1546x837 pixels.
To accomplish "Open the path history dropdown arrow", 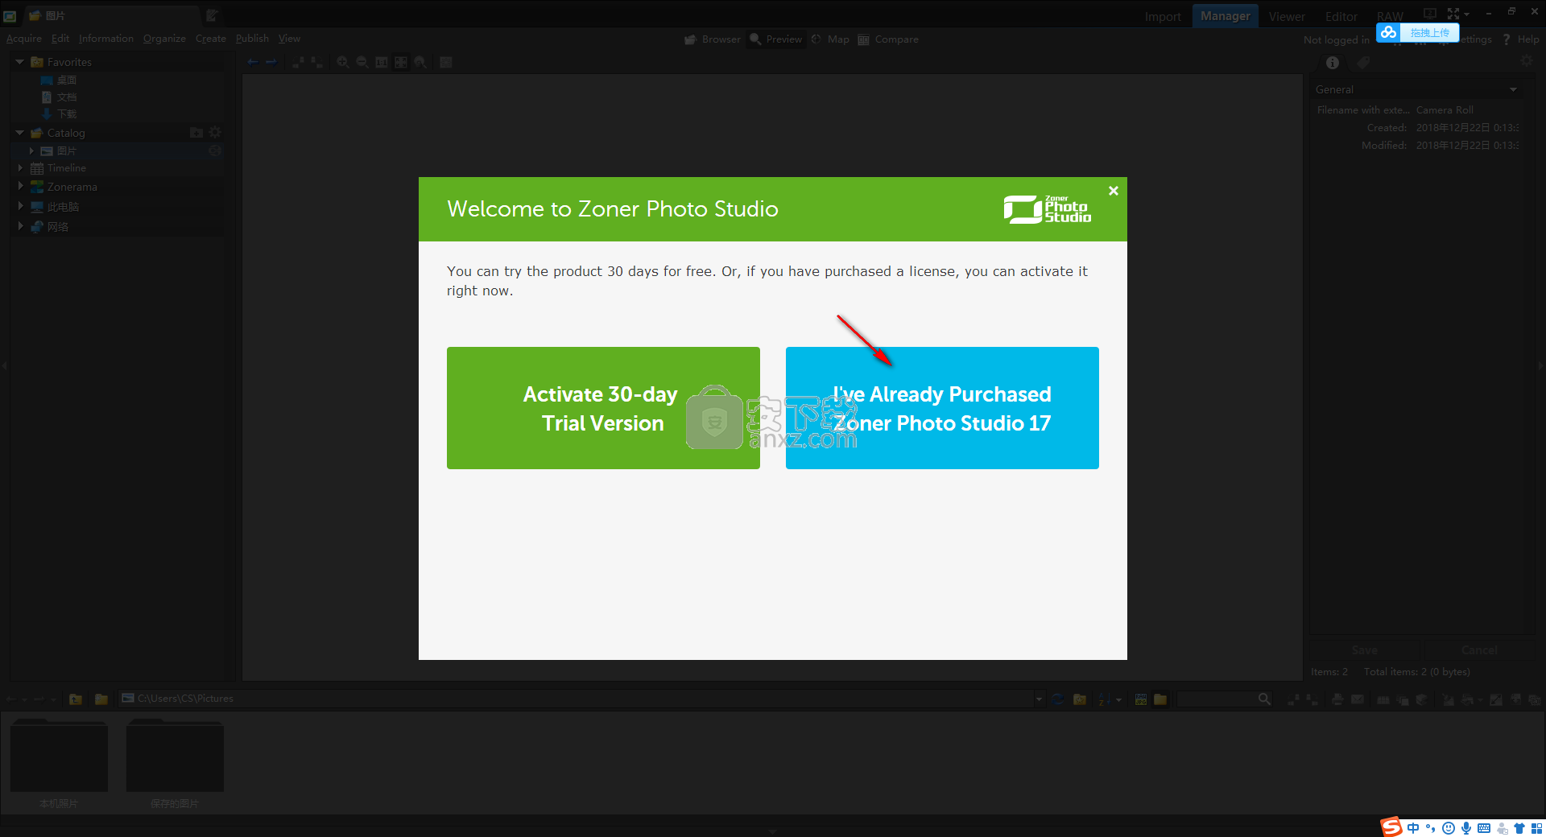I will [1039, 699].
